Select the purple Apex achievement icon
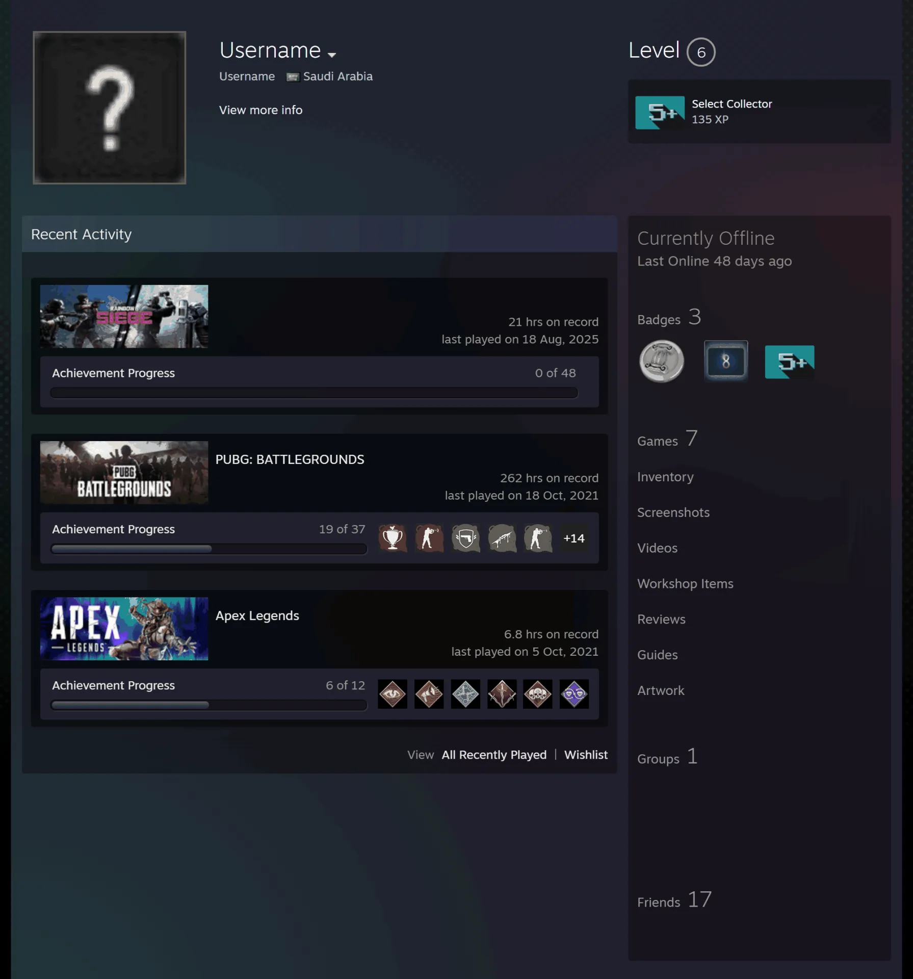 pos(574,694)
